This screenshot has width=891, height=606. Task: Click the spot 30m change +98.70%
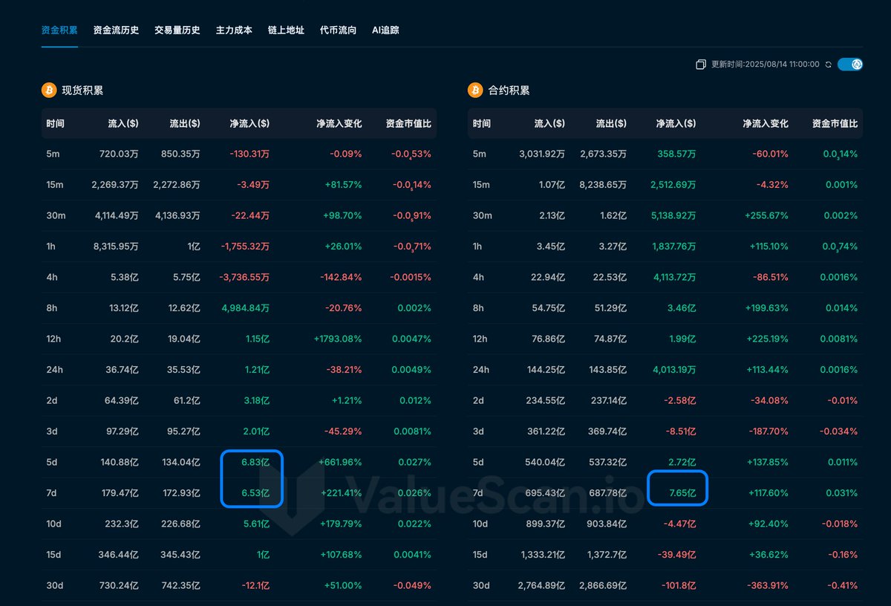click(x=343, y=215)
